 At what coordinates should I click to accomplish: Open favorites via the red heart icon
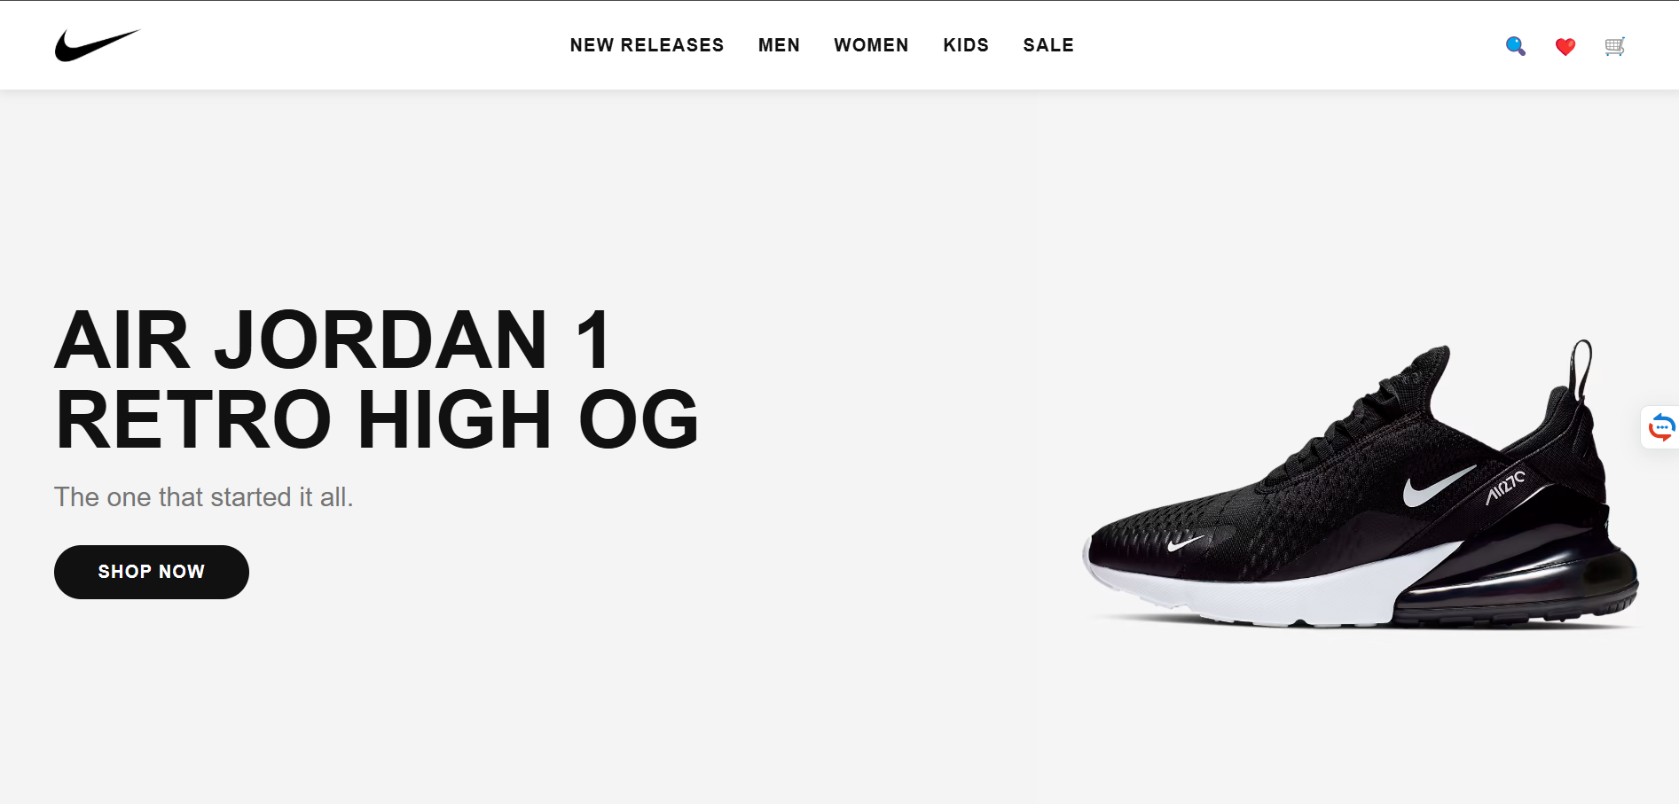(x=1565, y=46)
